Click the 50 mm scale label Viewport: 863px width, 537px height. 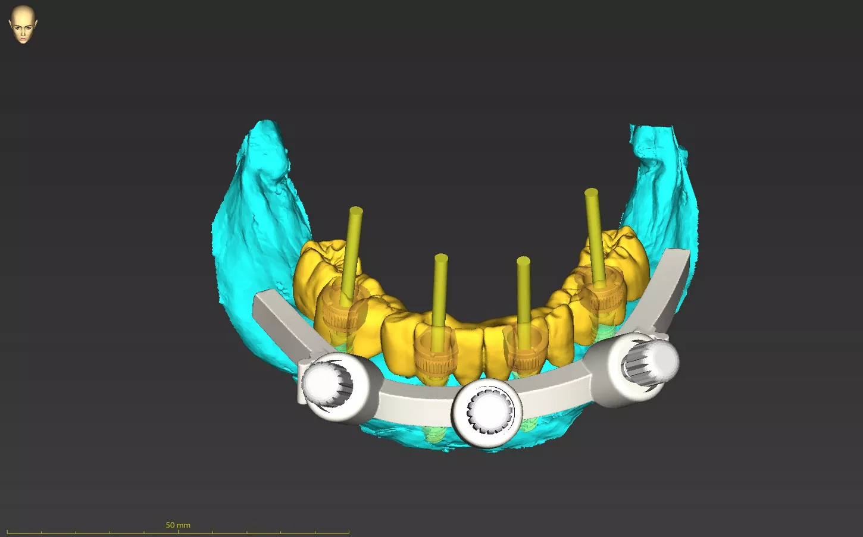177,525
